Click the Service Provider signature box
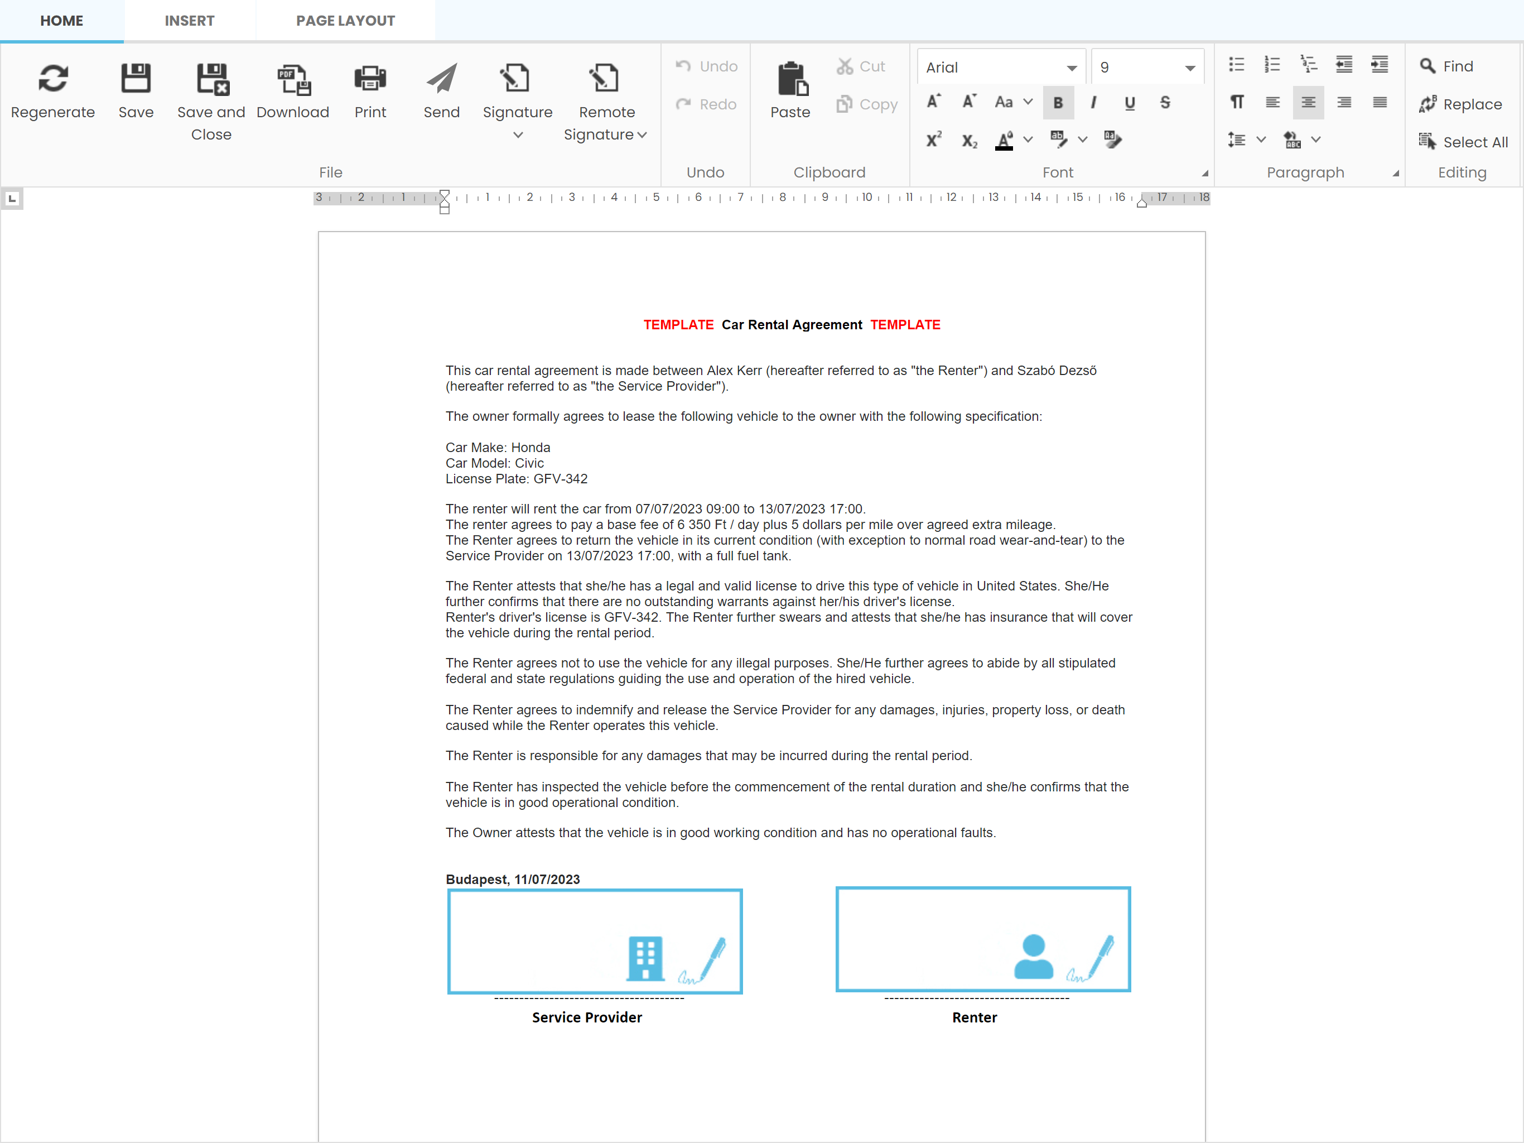1524x1143 pixels. pos(595,940)
